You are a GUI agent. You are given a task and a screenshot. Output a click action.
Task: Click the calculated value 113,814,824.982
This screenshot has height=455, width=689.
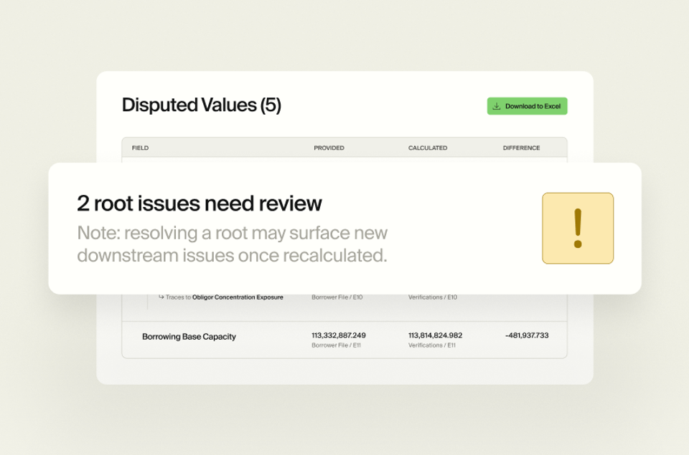point(435,335)
